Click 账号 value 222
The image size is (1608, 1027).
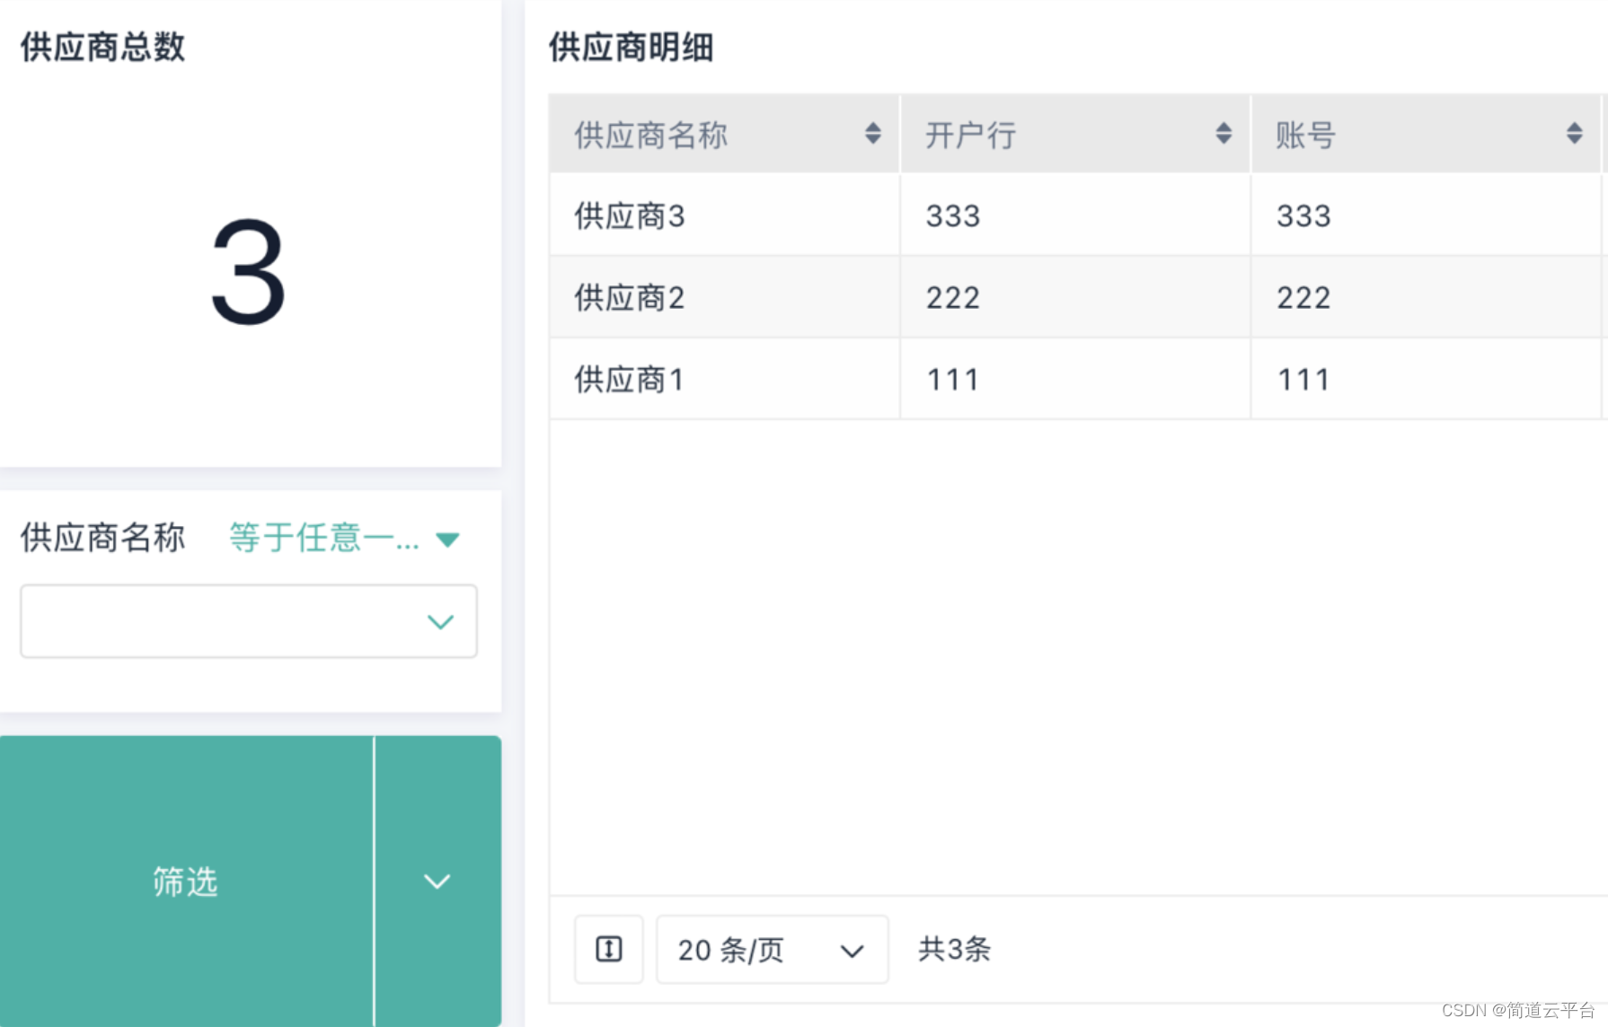pos(1303,297)
